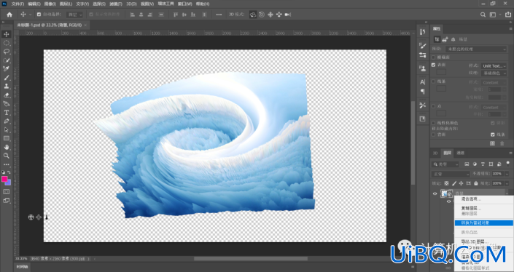Open the 正常 blend mode dropdown
Image resolution: width=514 pixels, height=272 pixels.
(x=451, y=174)
